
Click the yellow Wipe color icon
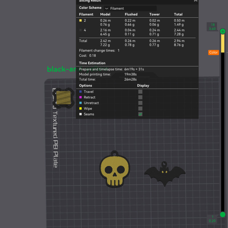(x=81, y=109)
